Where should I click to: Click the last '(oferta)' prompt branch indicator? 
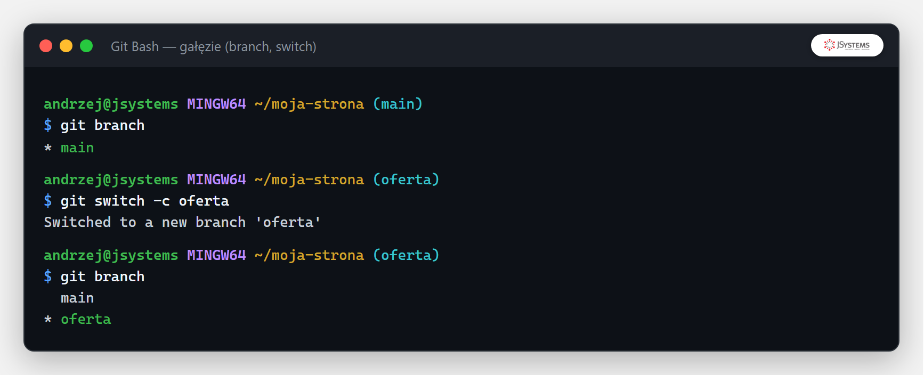click(x=406, y=255)
